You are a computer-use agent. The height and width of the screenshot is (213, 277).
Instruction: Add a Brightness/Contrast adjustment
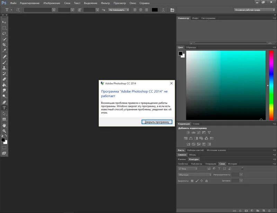[188, 132]
